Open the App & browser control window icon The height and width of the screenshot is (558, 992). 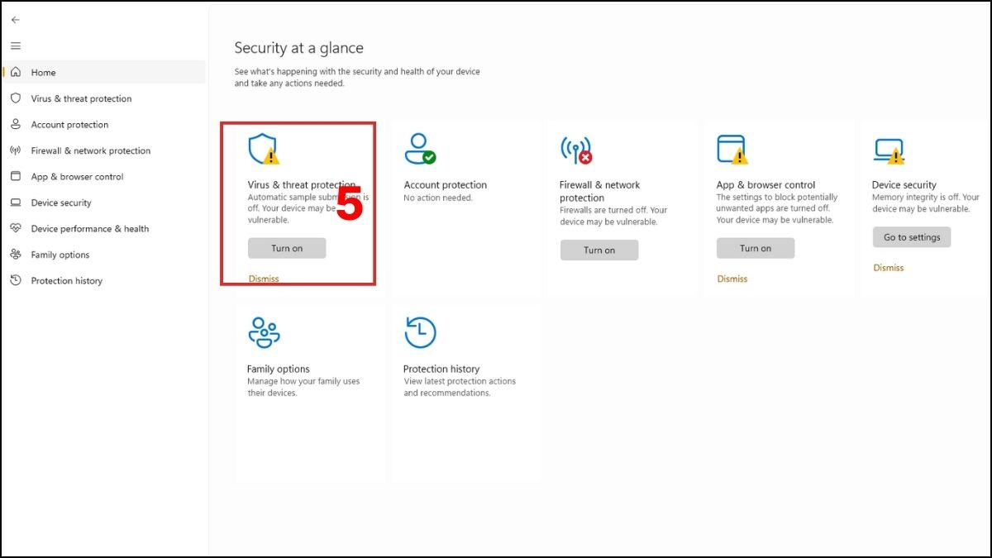coord(732,150)
